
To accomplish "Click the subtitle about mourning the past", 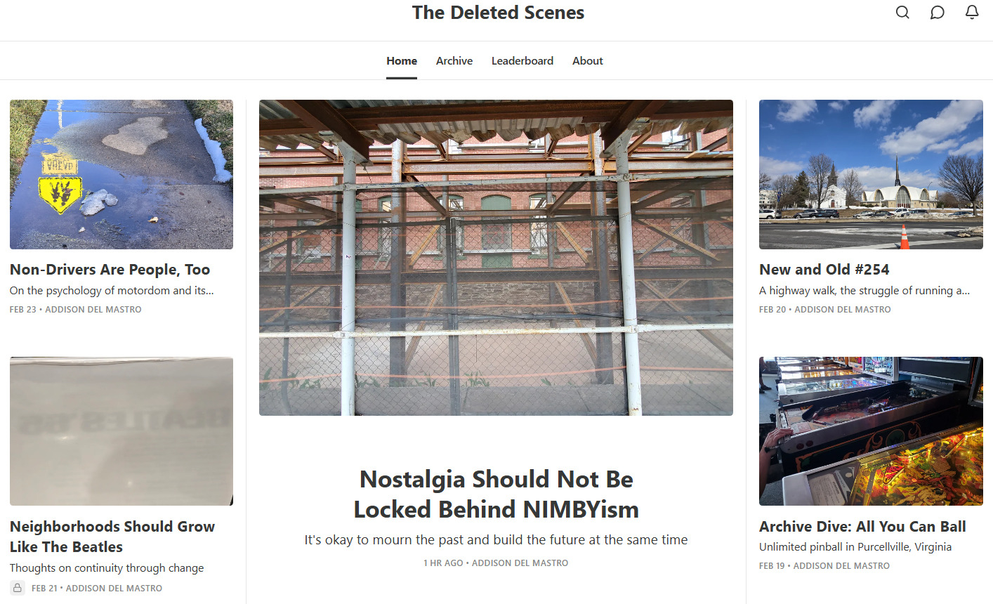I will pos(496,540).
